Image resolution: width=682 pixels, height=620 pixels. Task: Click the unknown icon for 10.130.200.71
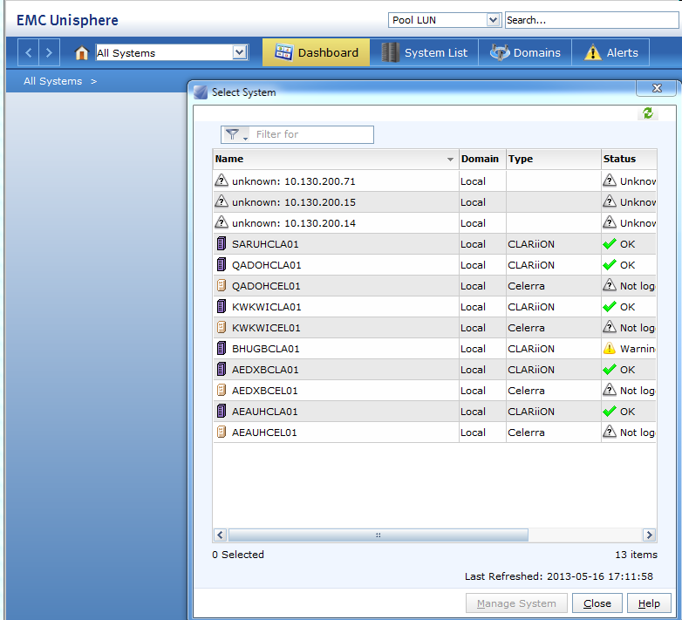point(222,180)
